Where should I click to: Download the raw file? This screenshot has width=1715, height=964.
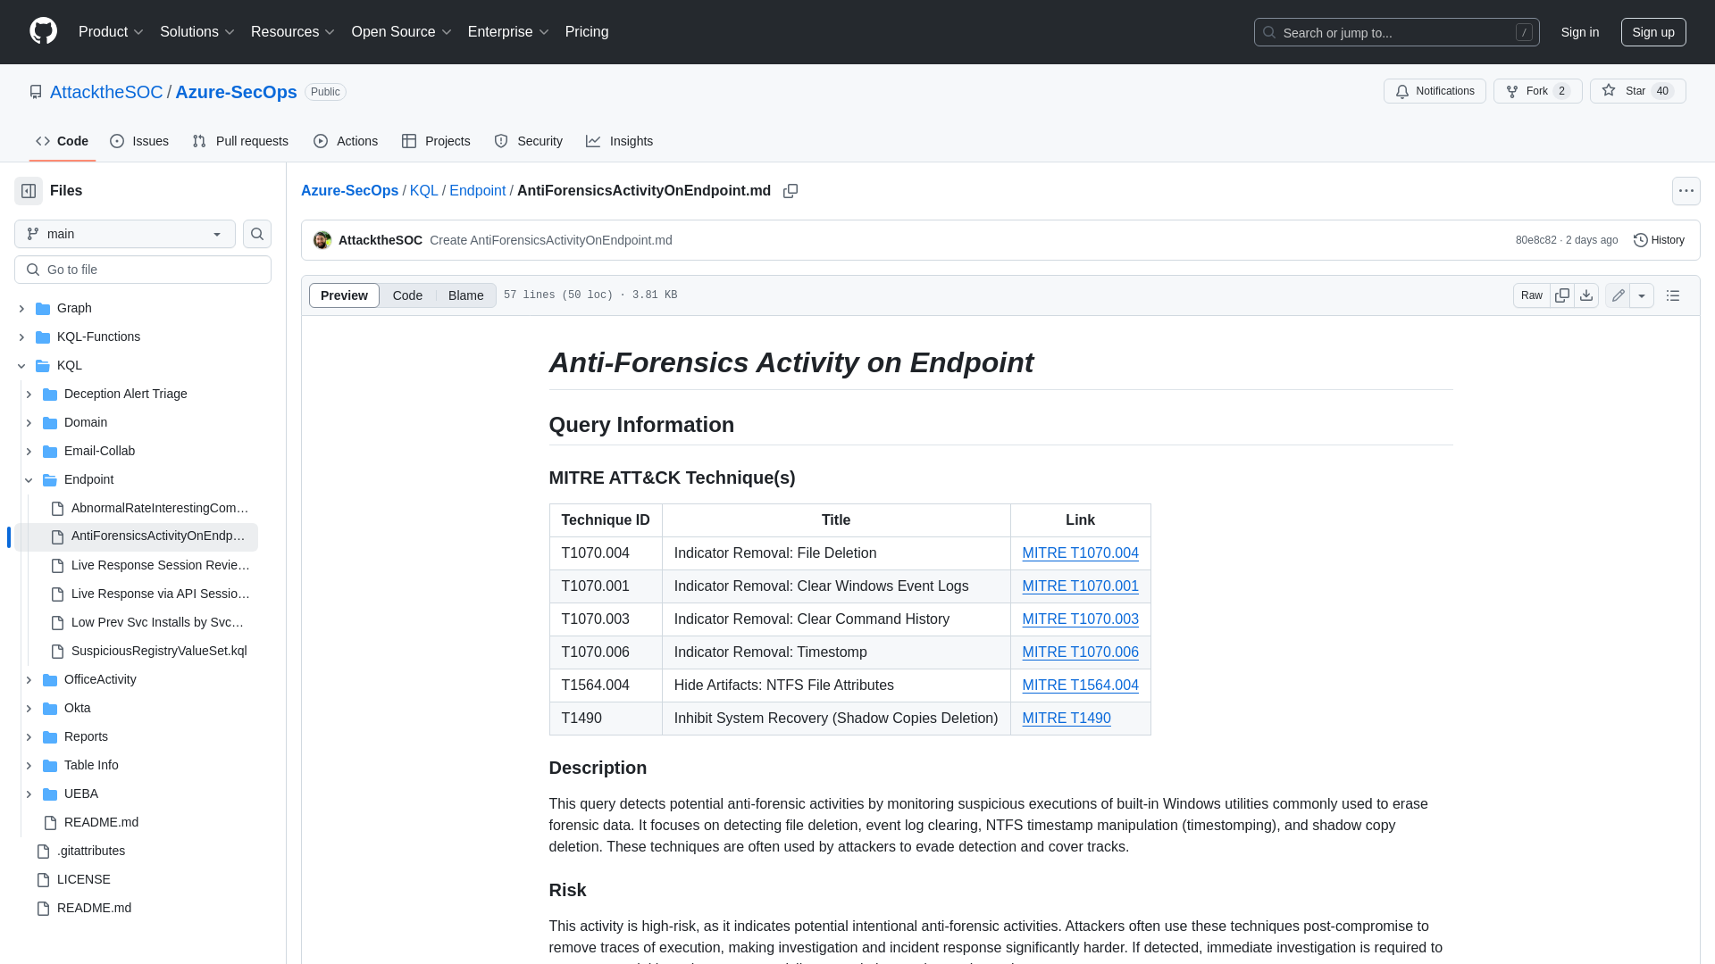coord(1586,295)
